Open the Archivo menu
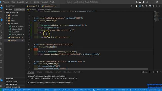162x91 pixels. coord(6,2)
